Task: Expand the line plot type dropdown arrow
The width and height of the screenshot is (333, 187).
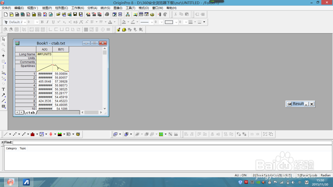Action: tap(10, 134)
